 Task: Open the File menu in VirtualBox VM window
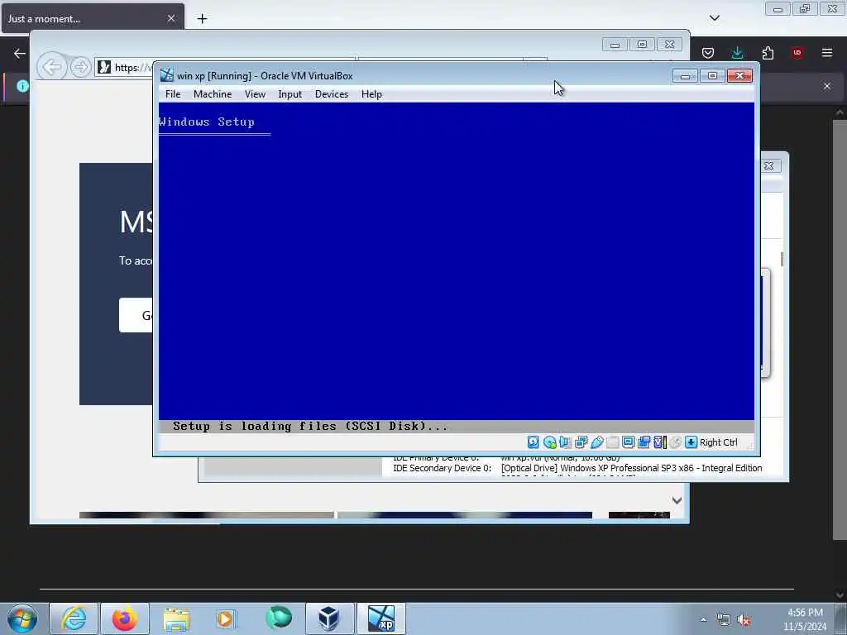pyautogui.click(x=173, y=94)
